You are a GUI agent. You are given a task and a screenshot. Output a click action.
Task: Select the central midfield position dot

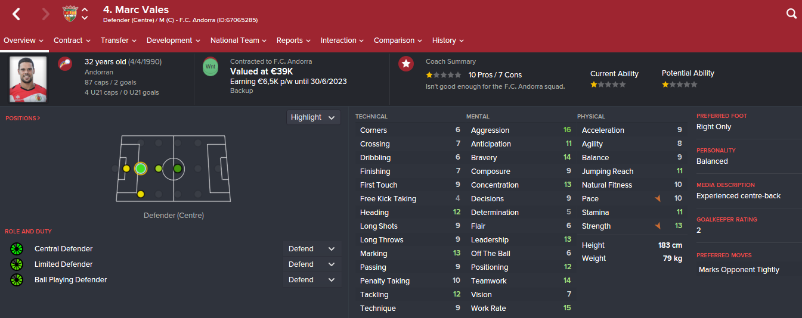click(x=178, y=169)
